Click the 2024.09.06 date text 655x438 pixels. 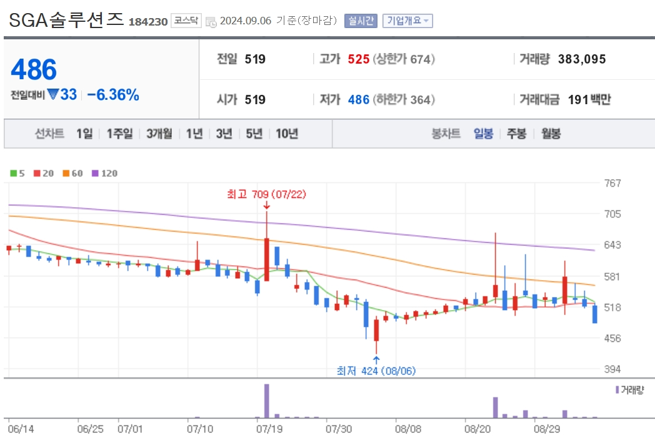(246, 21)
